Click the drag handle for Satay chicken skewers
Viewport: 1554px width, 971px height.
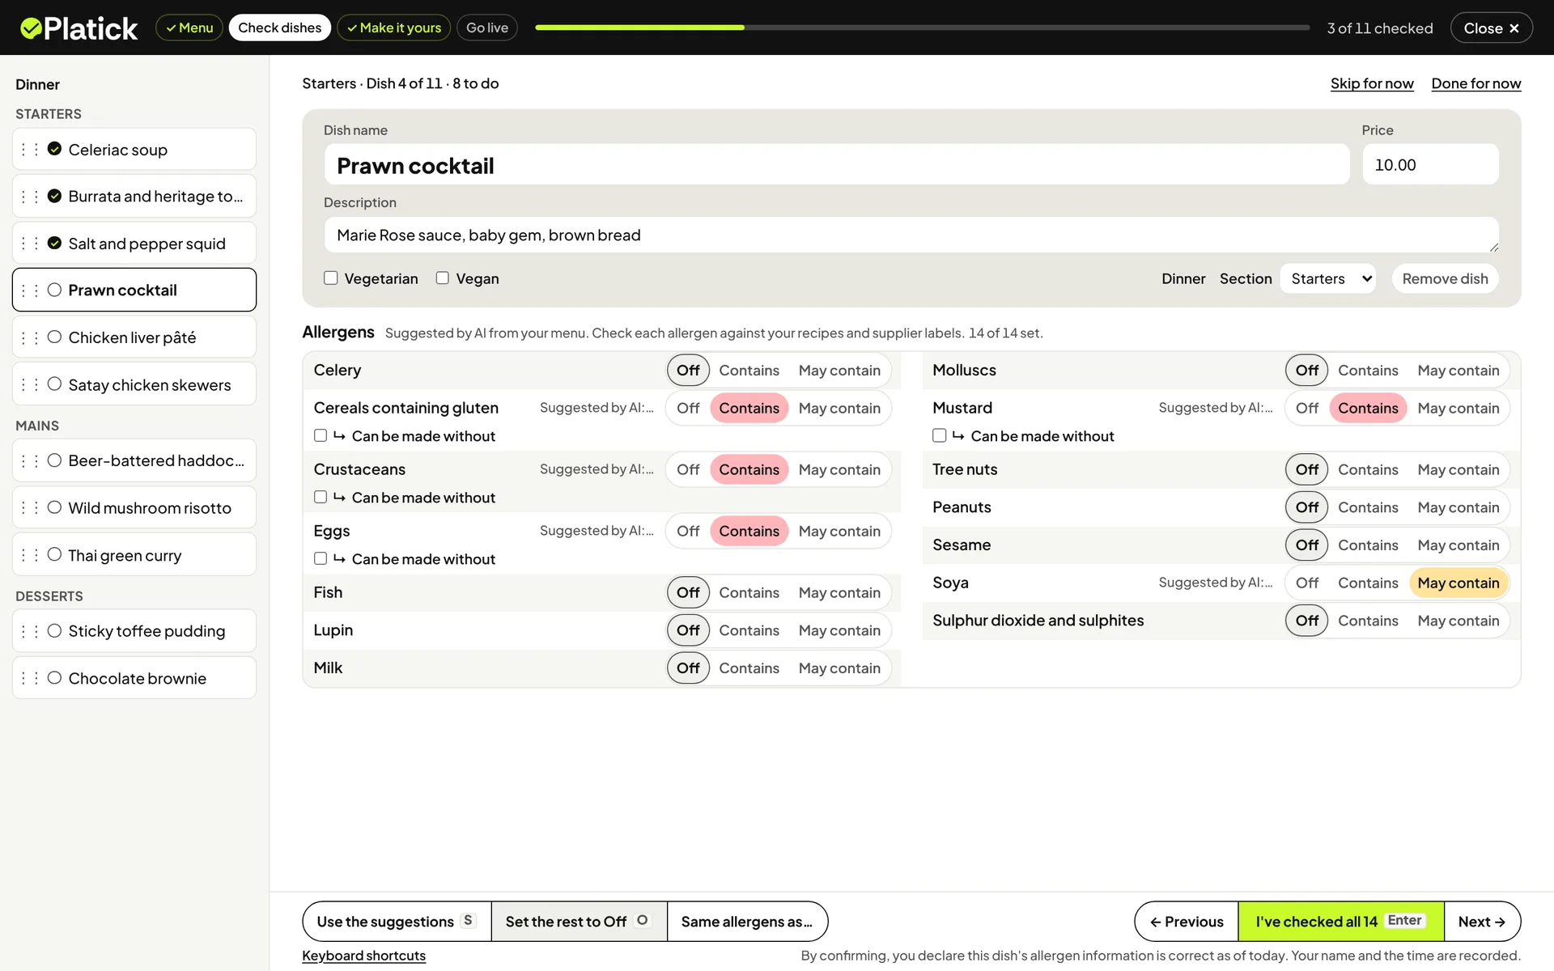30,385
